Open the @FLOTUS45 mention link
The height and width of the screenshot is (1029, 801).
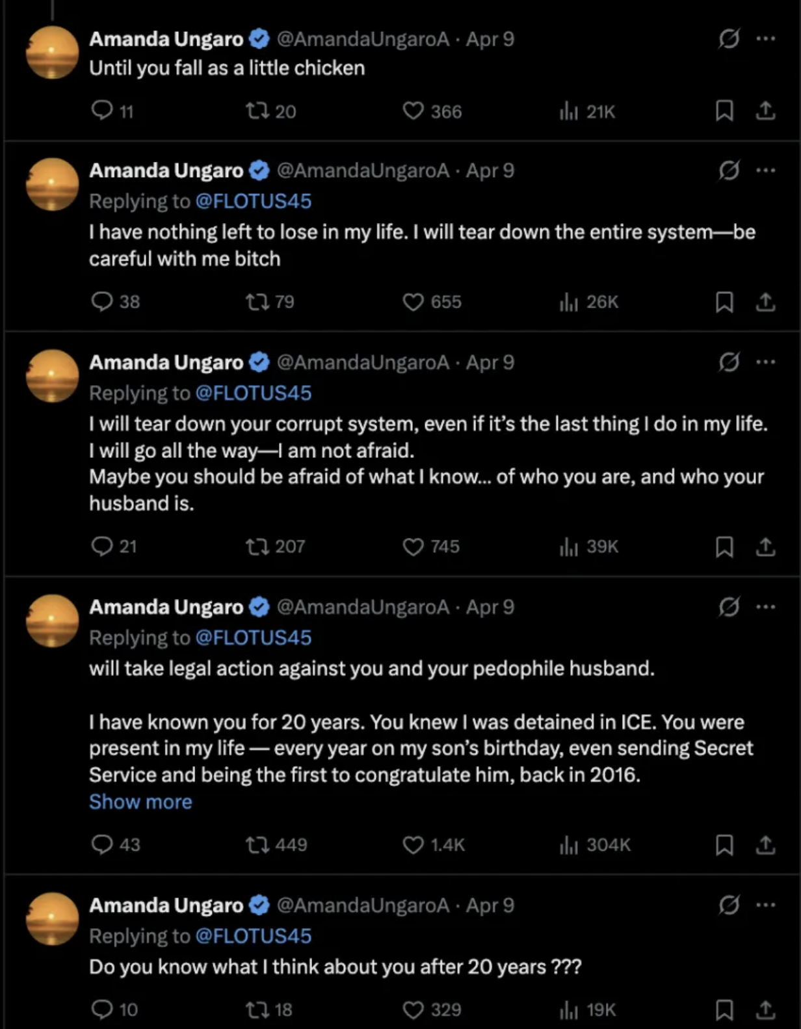[253, 201]
